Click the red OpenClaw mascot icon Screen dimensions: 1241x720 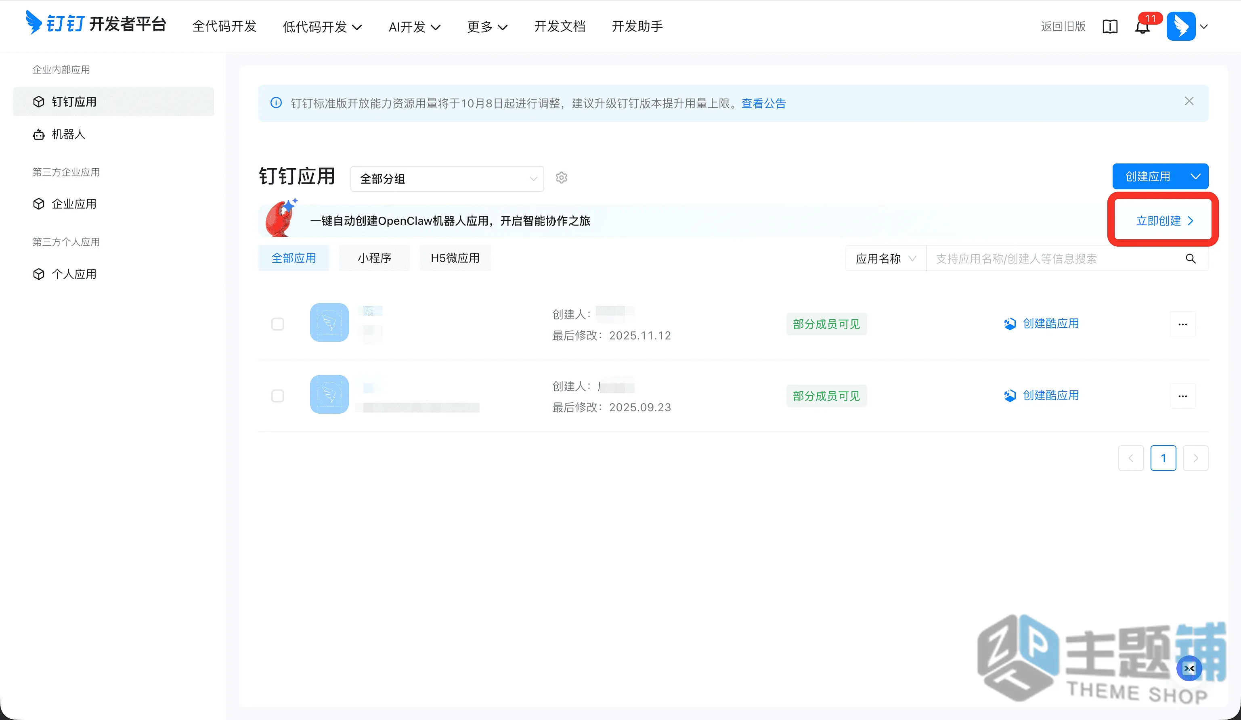[281, 218]
